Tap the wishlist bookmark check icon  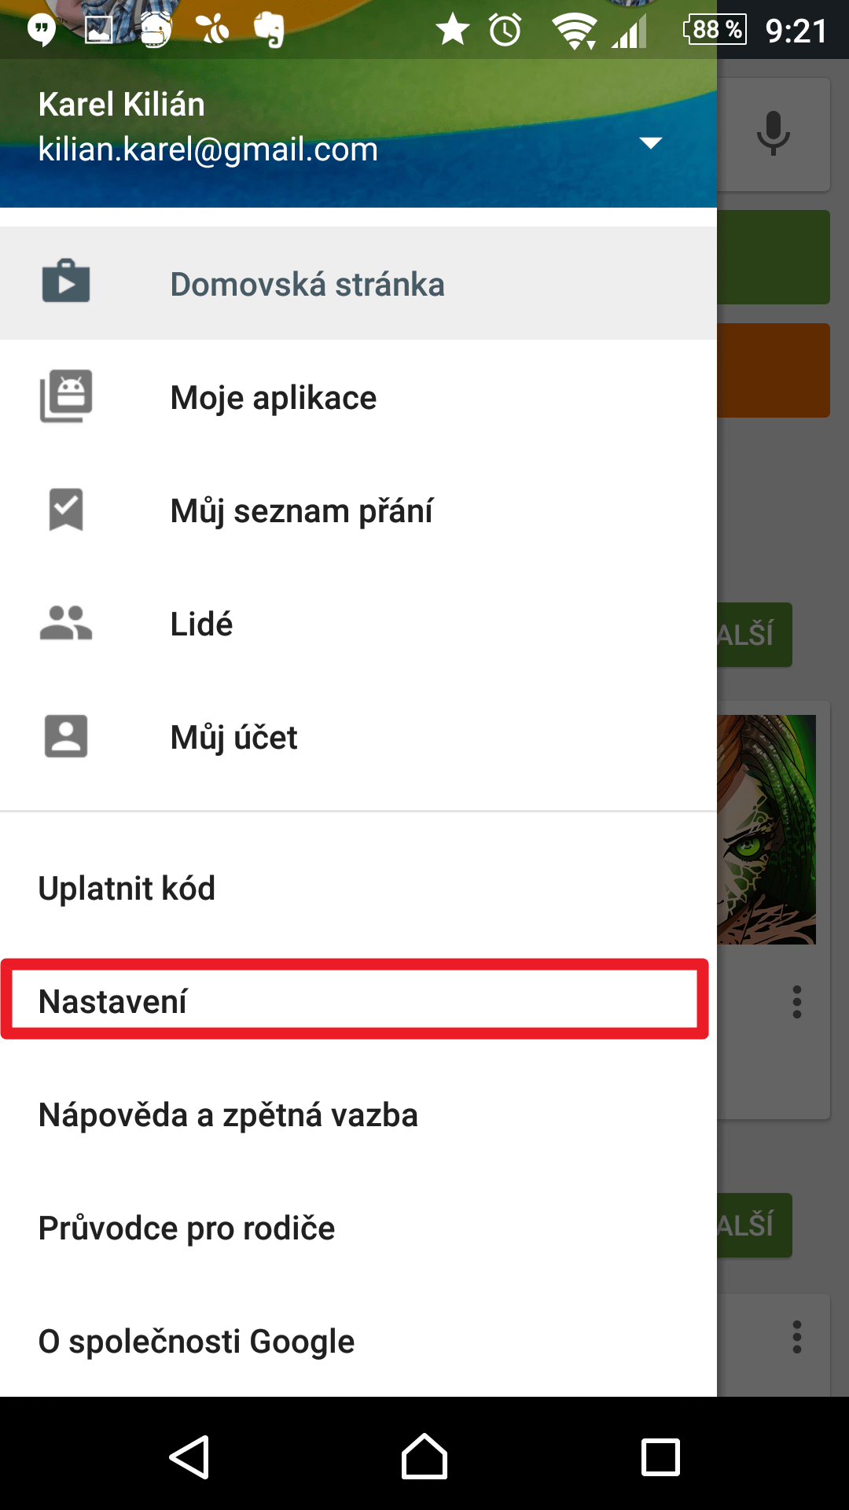click(x=66, y=510)
